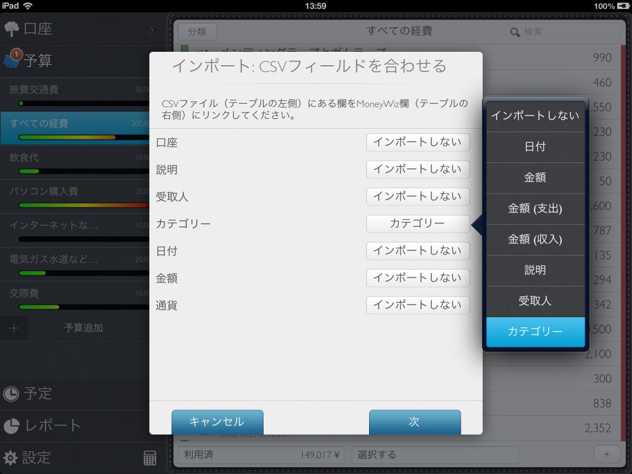Tap the 利用済 149,017 ¥ summary
This screenshot has height=474, width=632.
point(262,455)
